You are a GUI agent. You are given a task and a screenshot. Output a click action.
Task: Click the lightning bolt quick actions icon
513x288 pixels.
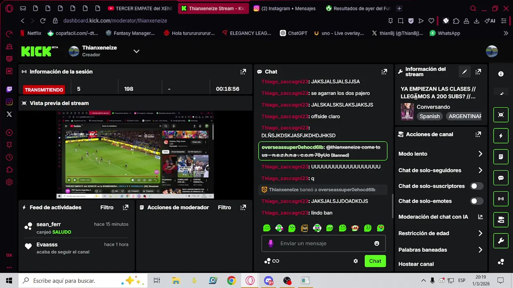click(x=501, y=136)
